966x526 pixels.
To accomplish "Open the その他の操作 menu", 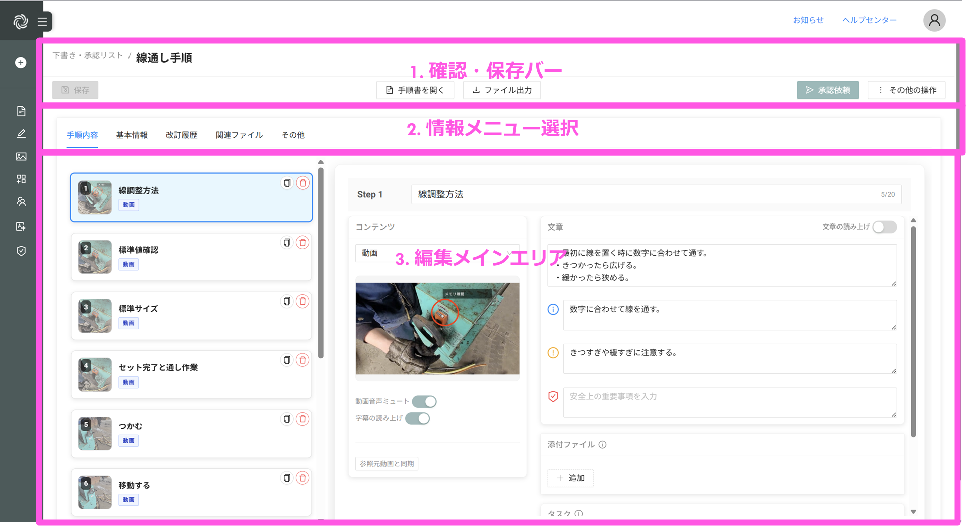I will click(907, 90).
